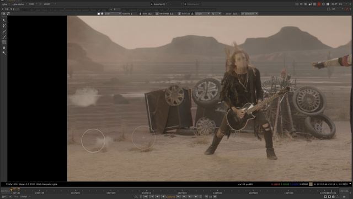Click the brush pressure size icon

pos(140,13)
